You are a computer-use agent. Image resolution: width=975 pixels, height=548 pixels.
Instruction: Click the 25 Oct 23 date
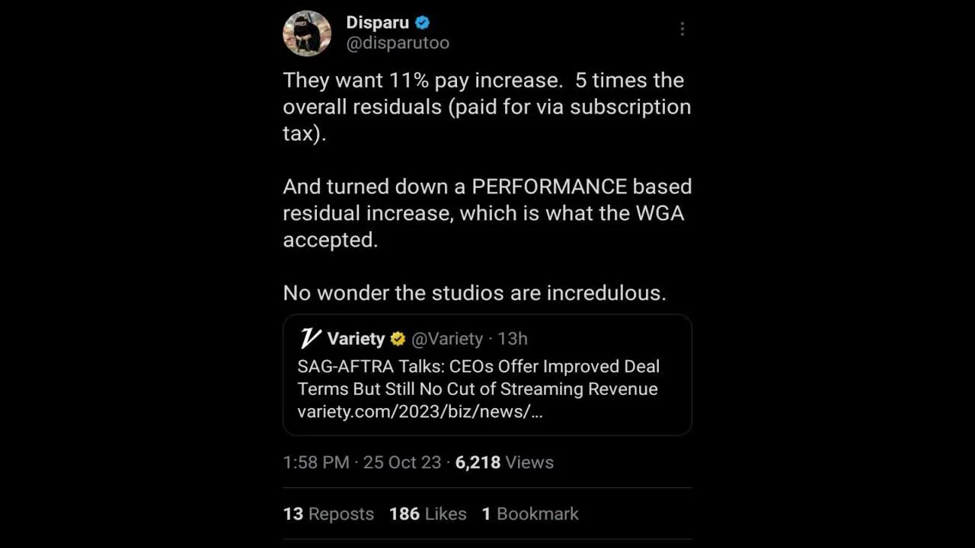(x=402, y=462)
